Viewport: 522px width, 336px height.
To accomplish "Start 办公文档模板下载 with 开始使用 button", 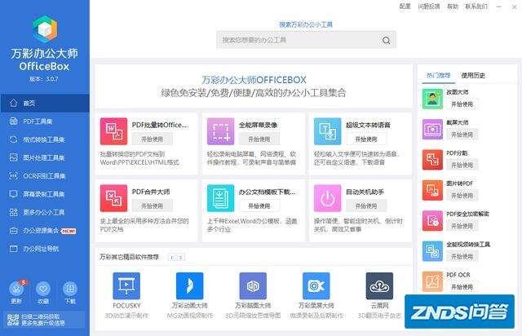I will [259, 206].
